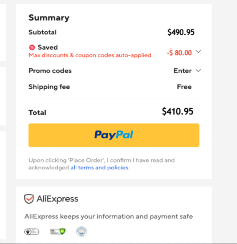Click the Max discounts auto-applied notice
This screenshot has height=244, width=237.
tap(90, 55)
